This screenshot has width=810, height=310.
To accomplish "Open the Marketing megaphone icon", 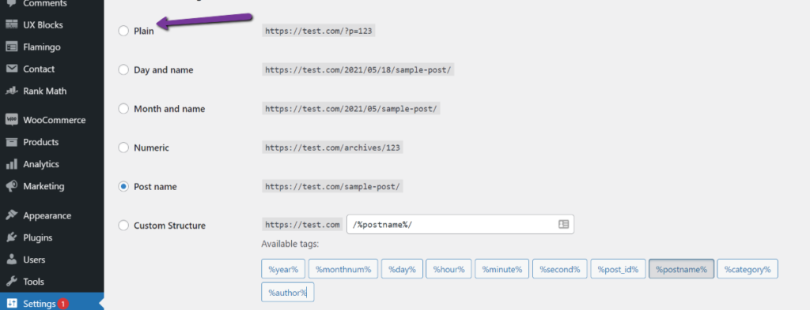I will coord(12,186).
